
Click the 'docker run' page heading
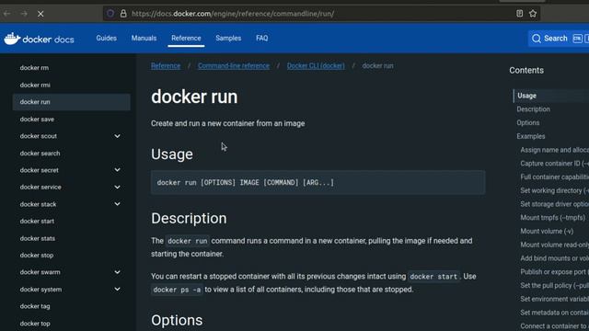click(194, 97)
